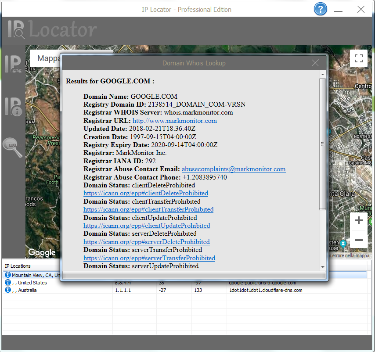Open the http://www.markmonitor.com registrar link
This screenshot has height=352, width=375.
pyautogui.click(x=175, y=121)
